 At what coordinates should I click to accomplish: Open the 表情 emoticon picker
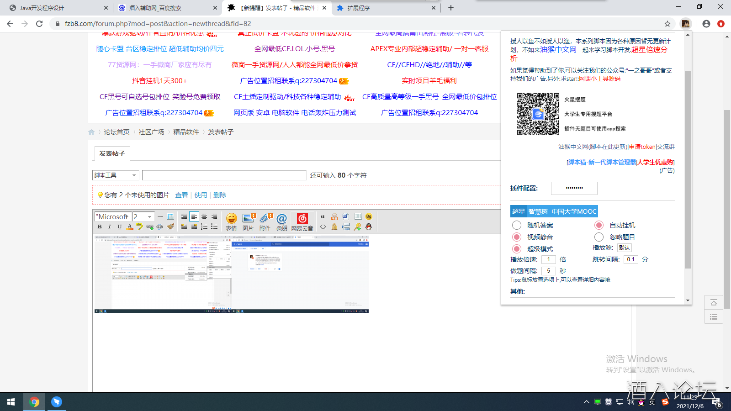click(231, 221)
